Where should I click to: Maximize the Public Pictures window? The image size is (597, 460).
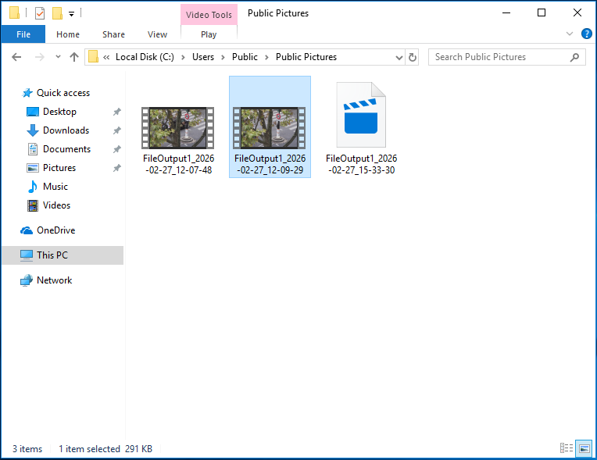(x=541, y=12)
